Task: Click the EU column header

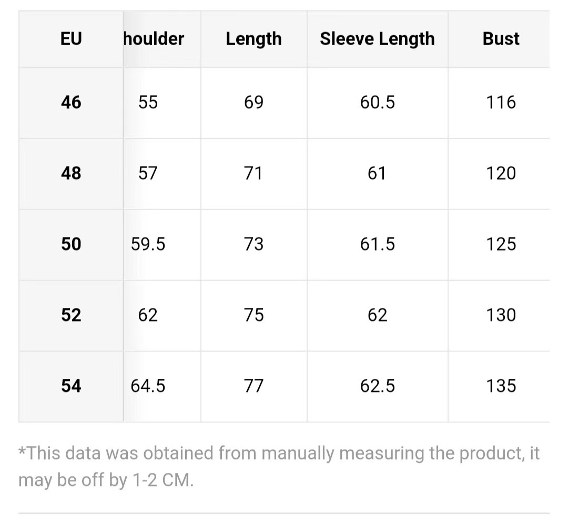Action: (x=72, y=39)
